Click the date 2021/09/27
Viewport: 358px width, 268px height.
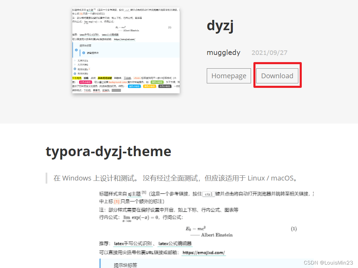point(270,53)
